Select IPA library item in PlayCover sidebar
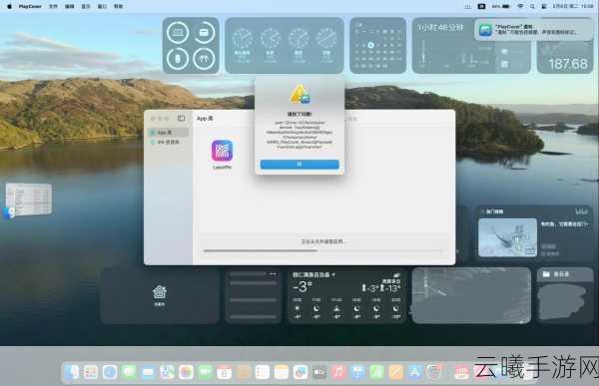Screen dimensions: 599x386 168,142
